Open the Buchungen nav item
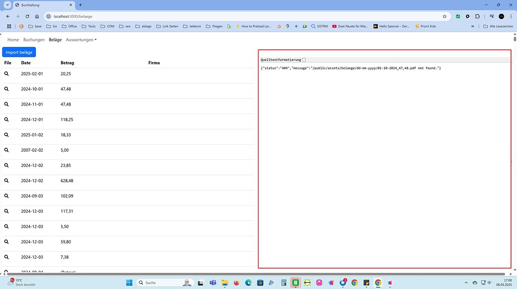The width and height of the screenshot is (517, 289). 34,39
